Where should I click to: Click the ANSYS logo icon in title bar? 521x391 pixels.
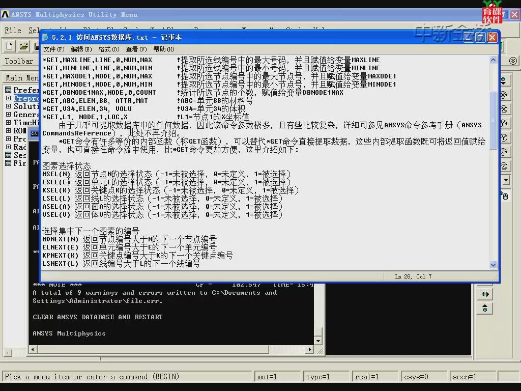point(5,14)
